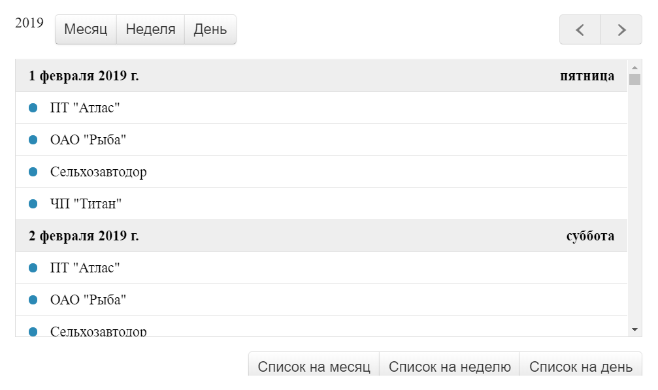658x390 pixels.
Task: Switch to День view
Action: [210, 29]
